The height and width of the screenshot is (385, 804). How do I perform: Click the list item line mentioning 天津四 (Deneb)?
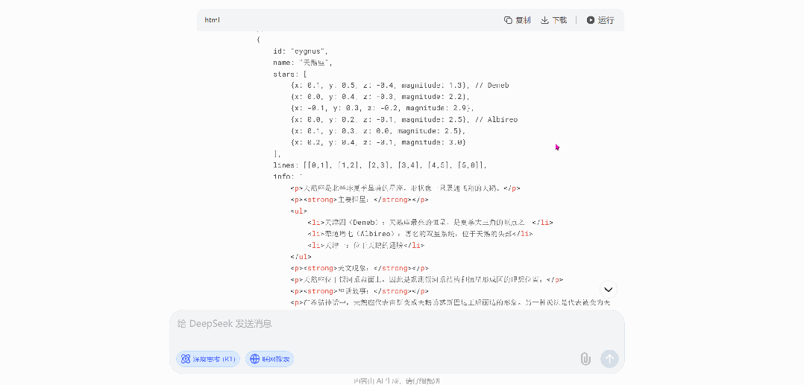point(430,222)
